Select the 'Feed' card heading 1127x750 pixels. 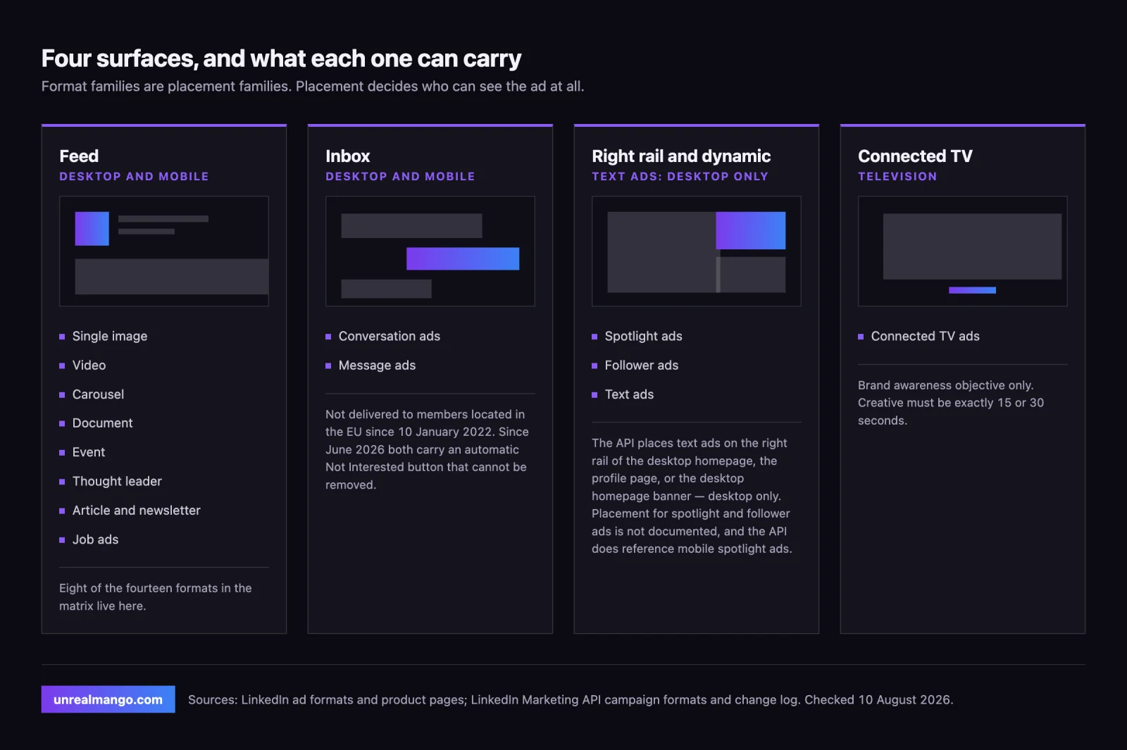[x=79, y=156]
